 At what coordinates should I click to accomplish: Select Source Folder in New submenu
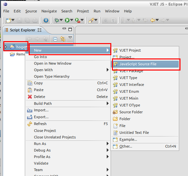tap(145, 112)
